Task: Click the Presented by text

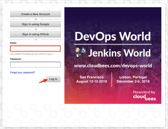Action: click(x=144, y=92)
